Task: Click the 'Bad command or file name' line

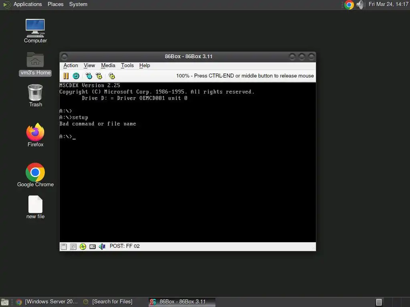Action: 98,124
